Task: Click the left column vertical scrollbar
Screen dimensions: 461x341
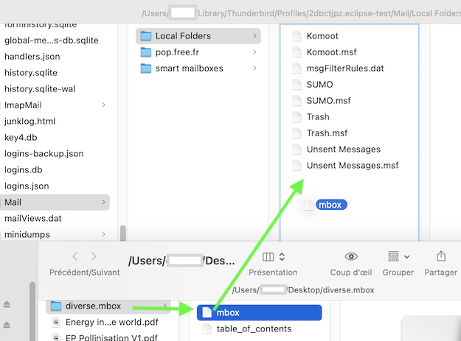Action: 123,233
